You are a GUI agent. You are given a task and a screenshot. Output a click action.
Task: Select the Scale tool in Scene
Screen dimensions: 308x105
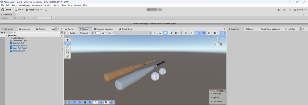tap(68, 50)
